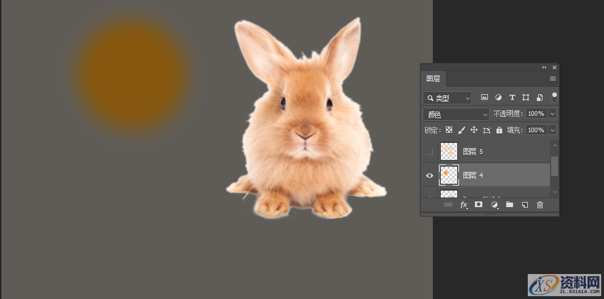Delete layer with the trash icon
The image size is (604, 299).
540,205
